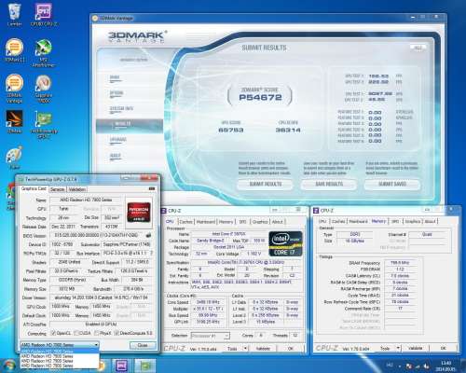Open the Paint desktop shortcut

click(14, 157)
